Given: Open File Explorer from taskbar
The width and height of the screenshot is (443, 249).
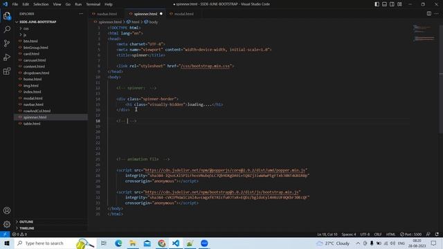Looking at the screenshot, I should point(133,243).
